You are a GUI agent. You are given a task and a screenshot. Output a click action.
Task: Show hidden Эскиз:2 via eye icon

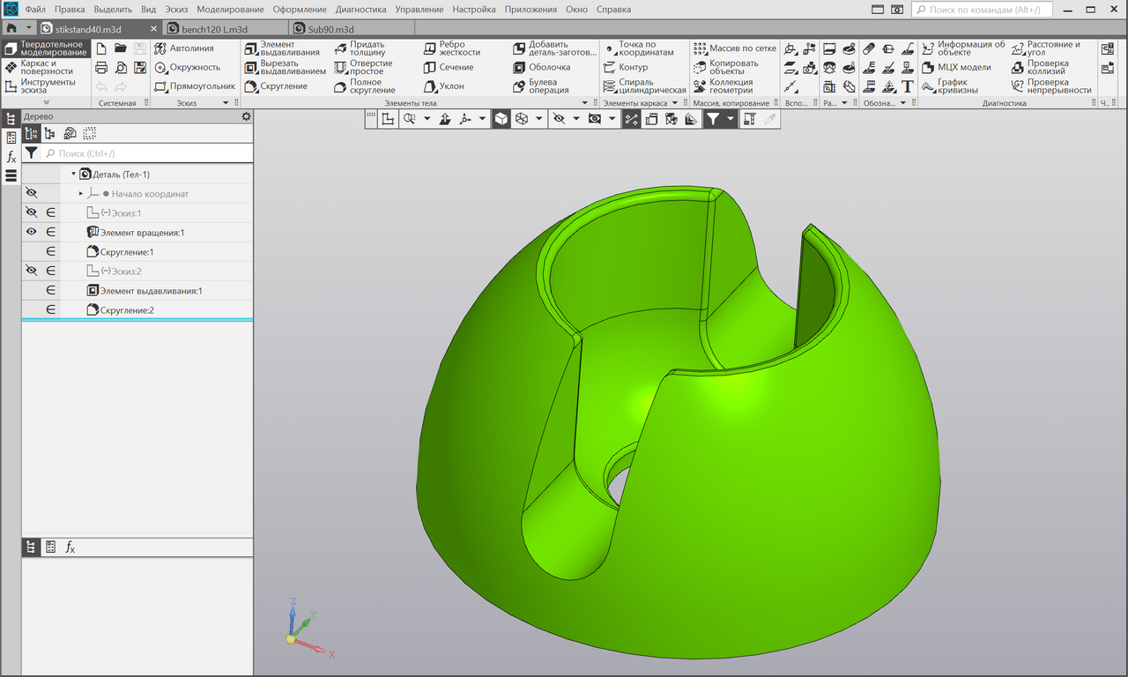(31, 271)
